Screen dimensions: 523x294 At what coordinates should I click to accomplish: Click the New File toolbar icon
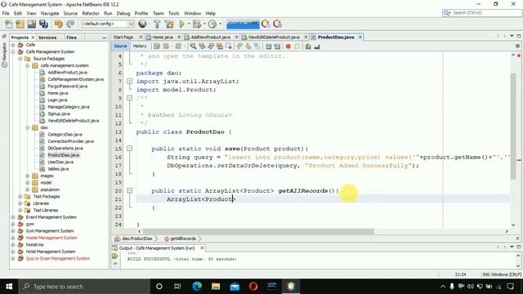coord(9,24)
